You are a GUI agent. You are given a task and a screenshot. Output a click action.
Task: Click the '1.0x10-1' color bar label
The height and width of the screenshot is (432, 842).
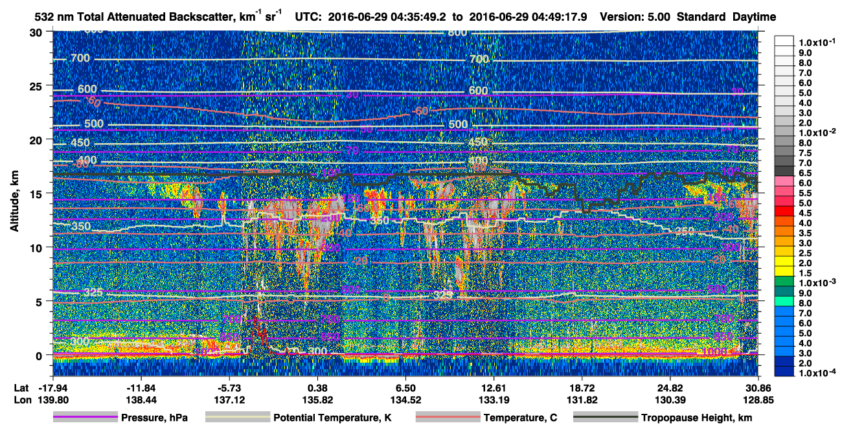pos(819,42)
